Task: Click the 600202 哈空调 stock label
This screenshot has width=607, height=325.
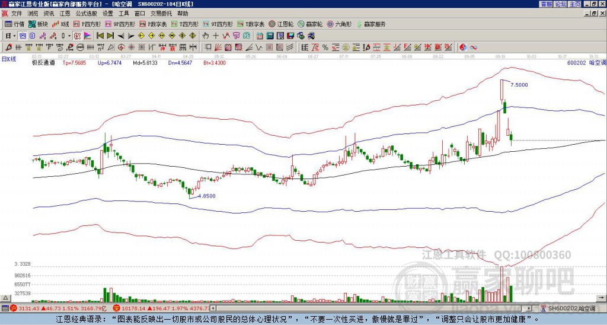Action: click(x=586, y=63)
